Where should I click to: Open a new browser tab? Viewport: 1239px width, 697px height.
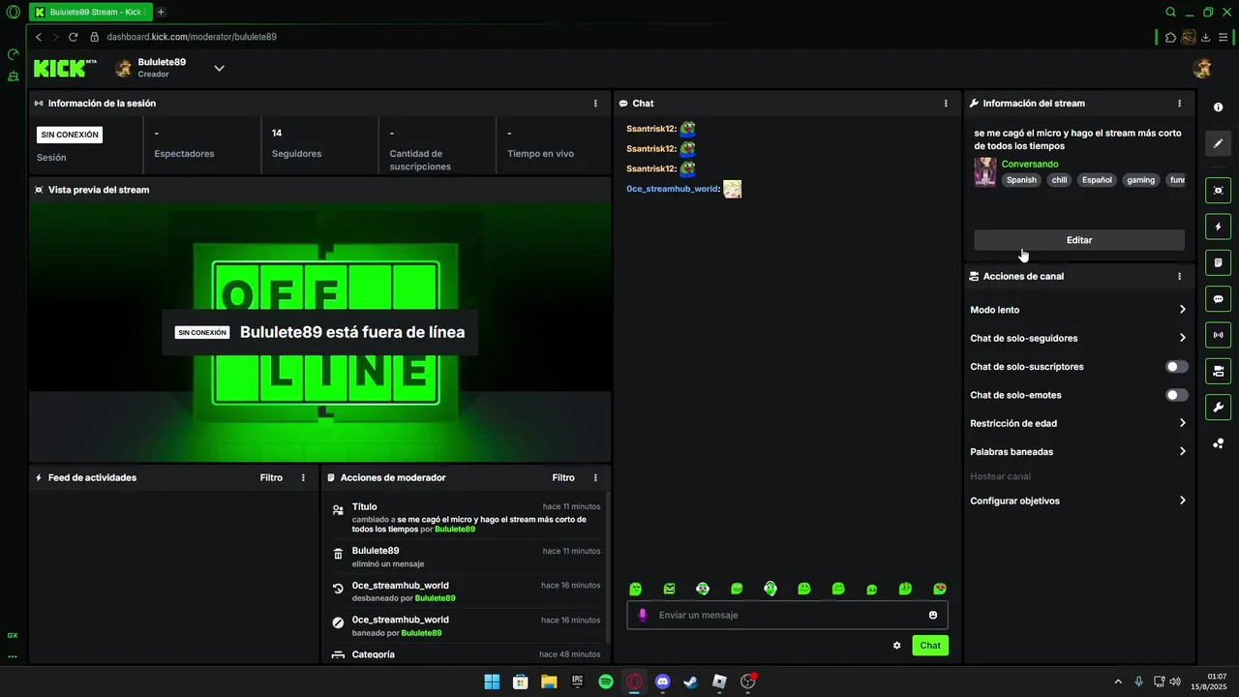click(161, 12)
